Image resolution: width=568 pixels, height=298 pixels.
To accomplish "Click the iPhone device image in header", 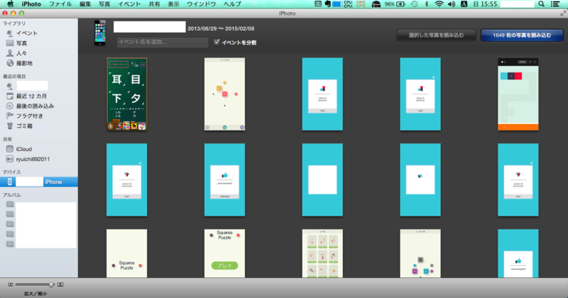I will pyautogui.click(x=100, y=33).
